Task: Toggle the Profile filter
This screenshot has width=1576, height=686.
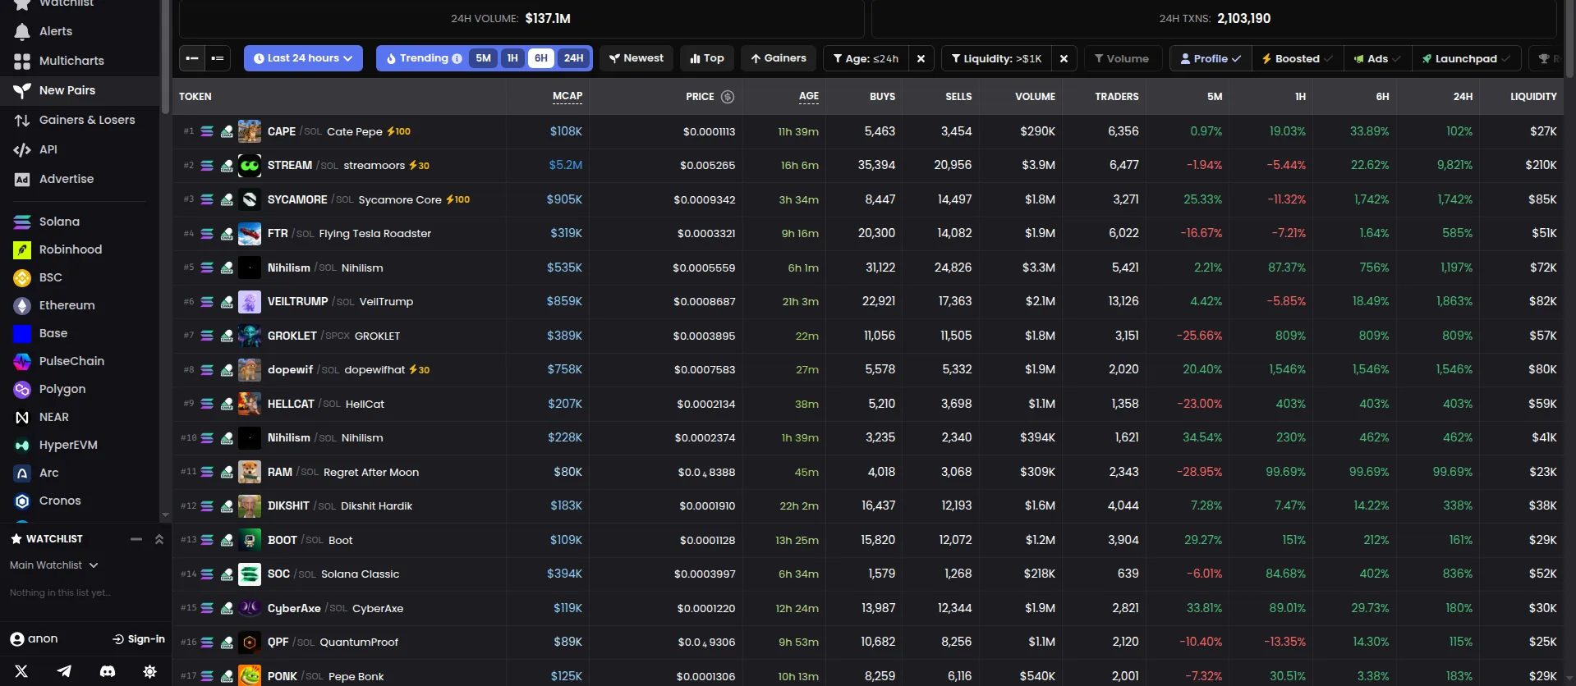Action: click(x=1211, y=58)
